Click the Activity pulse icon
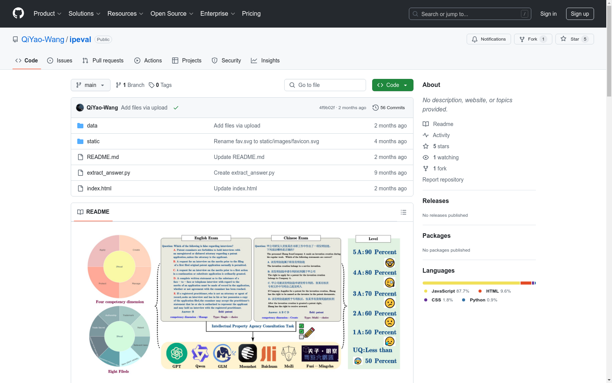 426,135
